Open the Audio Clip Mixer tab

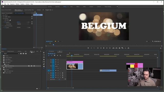point(29,10)
